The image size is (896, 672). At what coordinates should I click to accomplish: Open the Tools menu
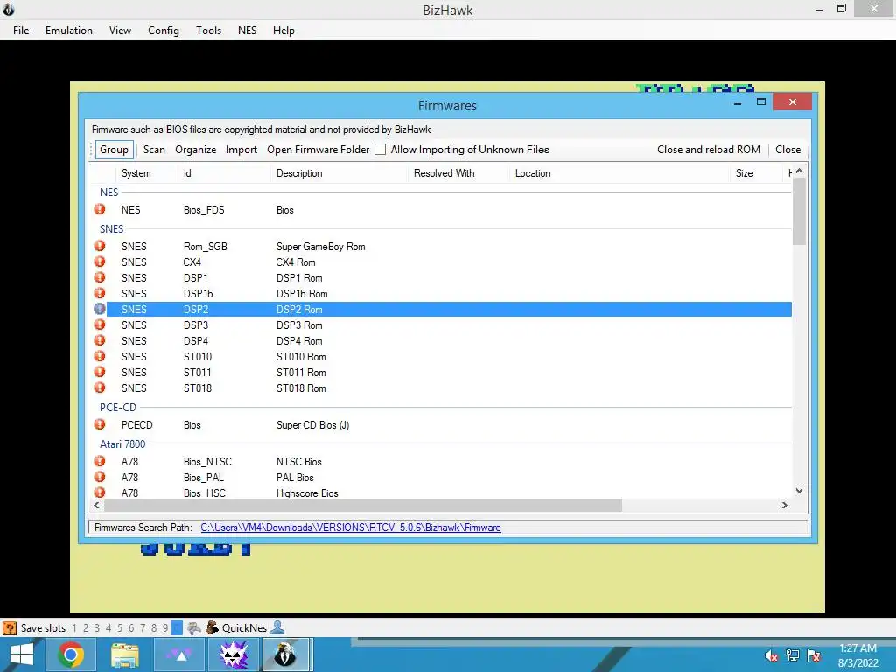click(x=208, y=31)
